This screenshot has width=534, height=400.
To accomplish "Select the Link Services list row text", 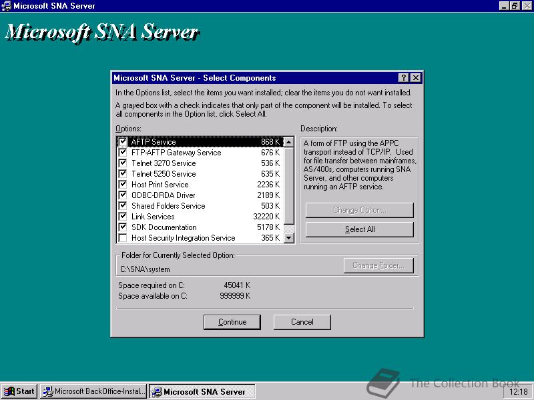I will (153, 216).
